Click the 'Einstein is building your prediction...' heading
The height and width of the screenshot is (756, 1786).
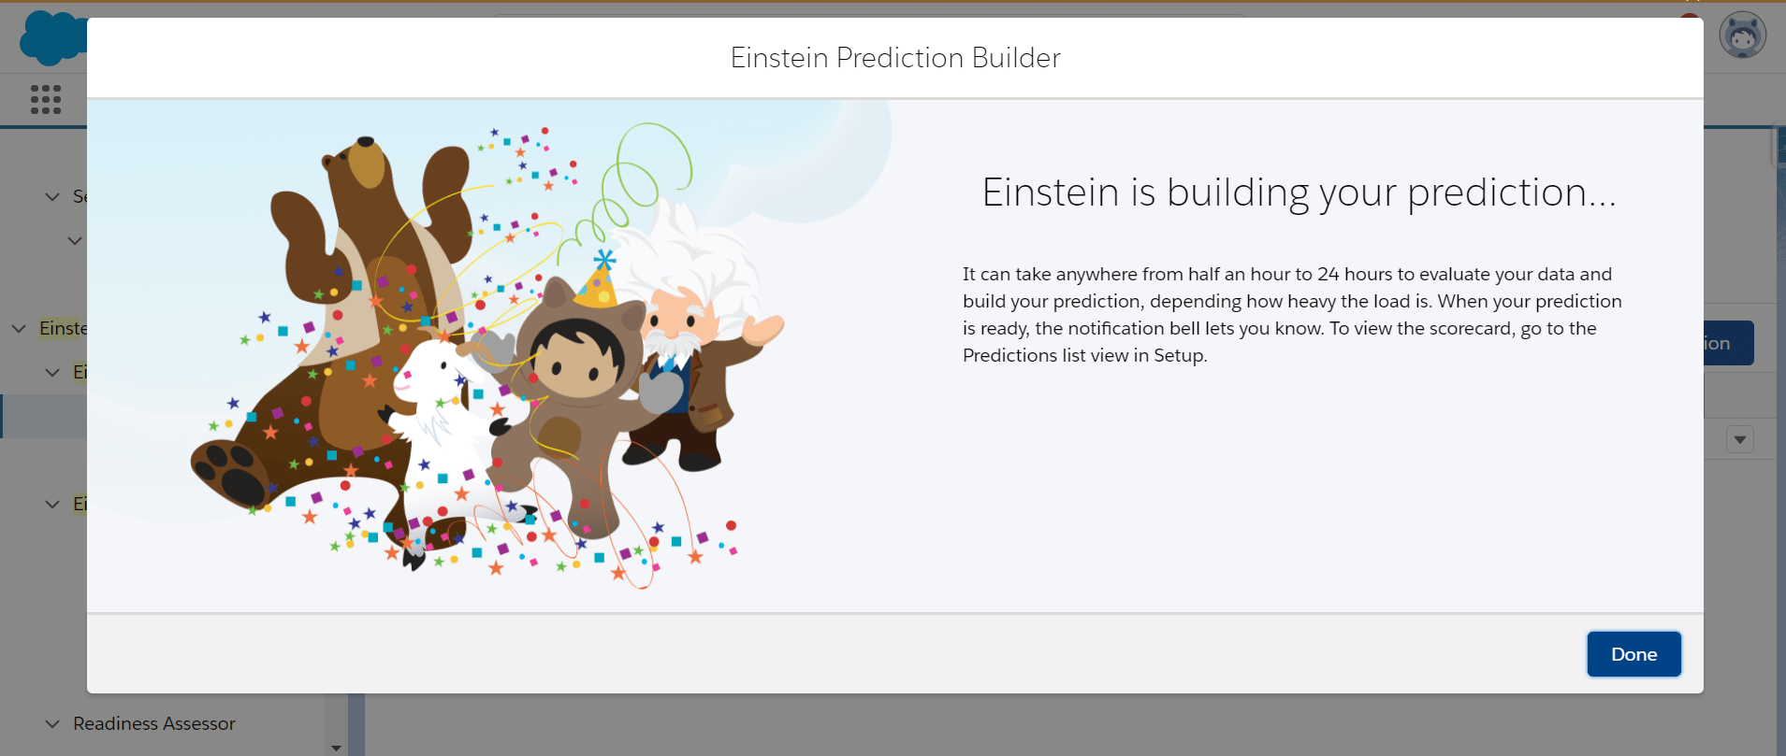pyautogui.click(x=1299, y=193)
